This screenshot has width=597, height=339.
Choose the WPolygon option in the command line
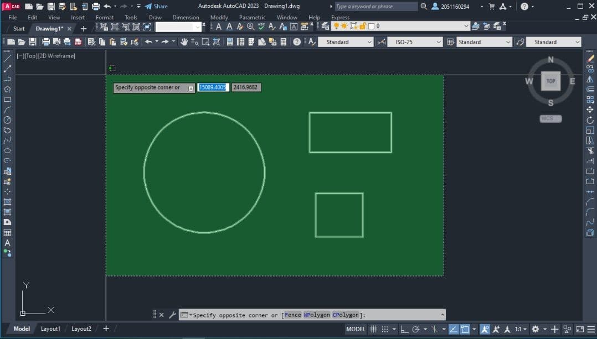(317, 315)
